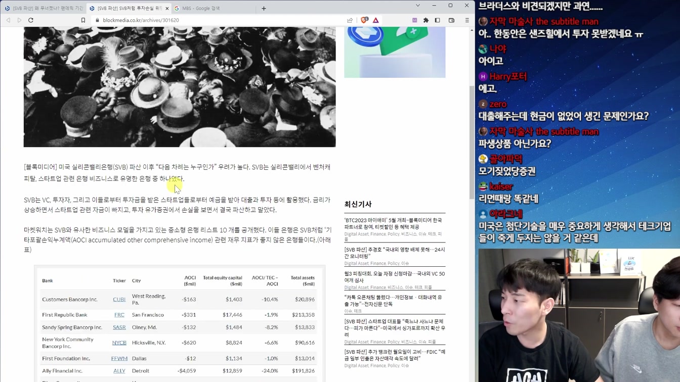Click the Total equity capital column header

pos(223,280)
